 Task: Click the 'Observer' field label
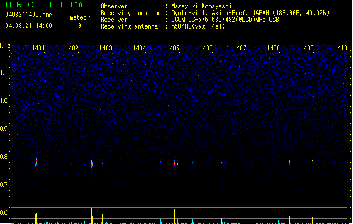(114, 6)
